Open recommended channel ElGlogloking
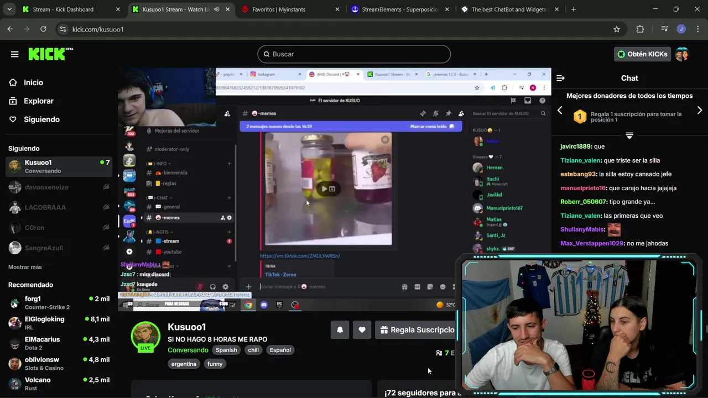 [x=59, y=323]
